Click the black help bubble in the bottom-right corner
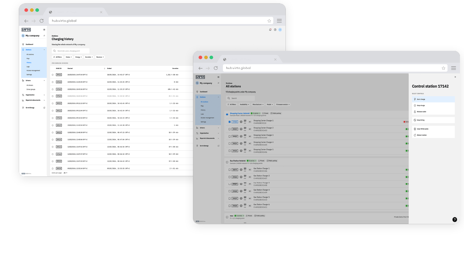 coord(455,220)
